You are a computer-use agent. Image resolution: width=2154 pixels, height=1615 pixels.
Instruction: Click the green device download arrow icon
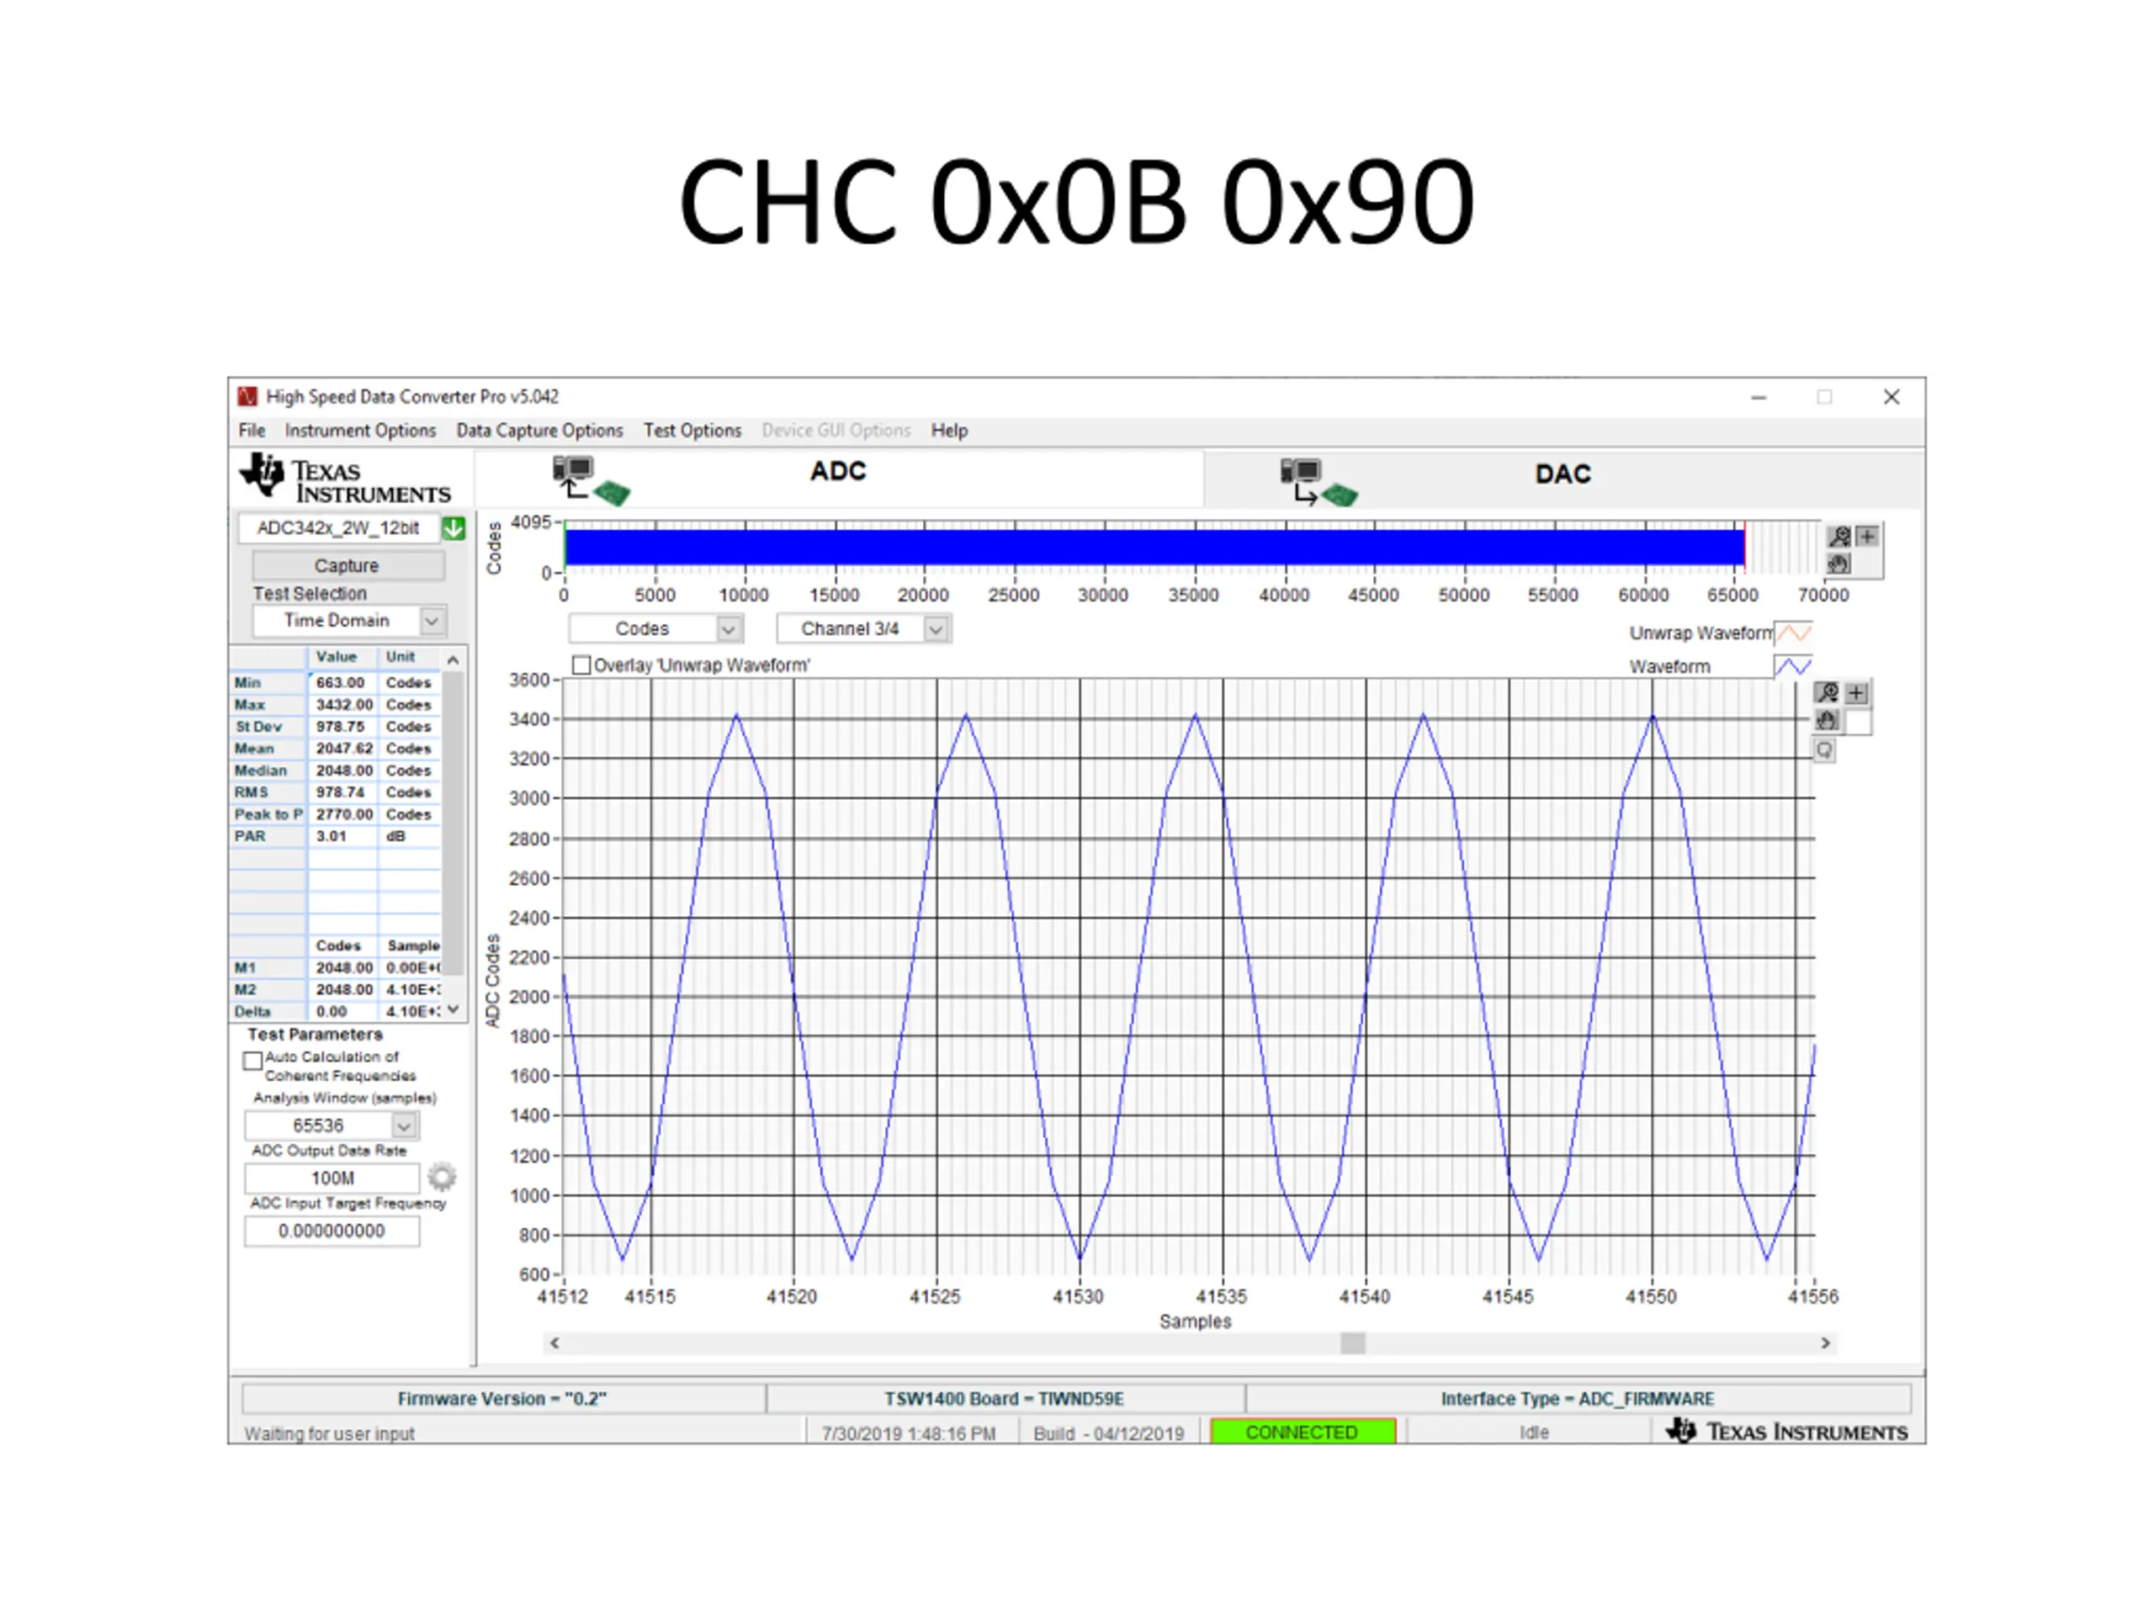(454, 528)
